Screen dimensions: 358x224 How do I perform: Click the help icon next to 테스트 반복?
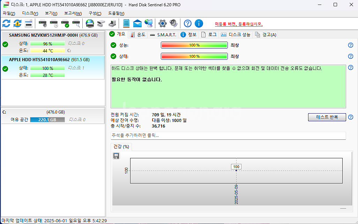coord(351,117)
